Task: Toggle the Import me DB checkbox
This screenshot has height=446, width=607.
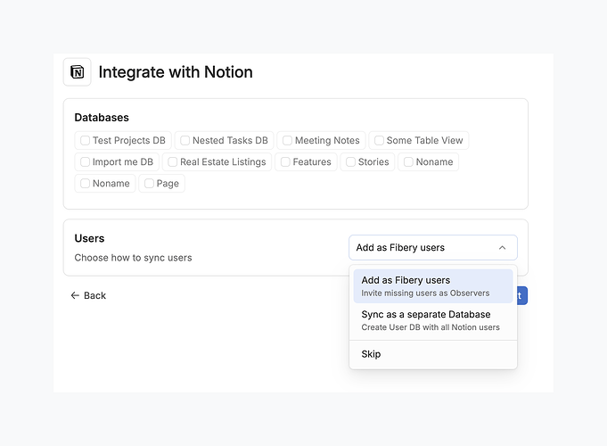Action: click(x=86, y=162)
